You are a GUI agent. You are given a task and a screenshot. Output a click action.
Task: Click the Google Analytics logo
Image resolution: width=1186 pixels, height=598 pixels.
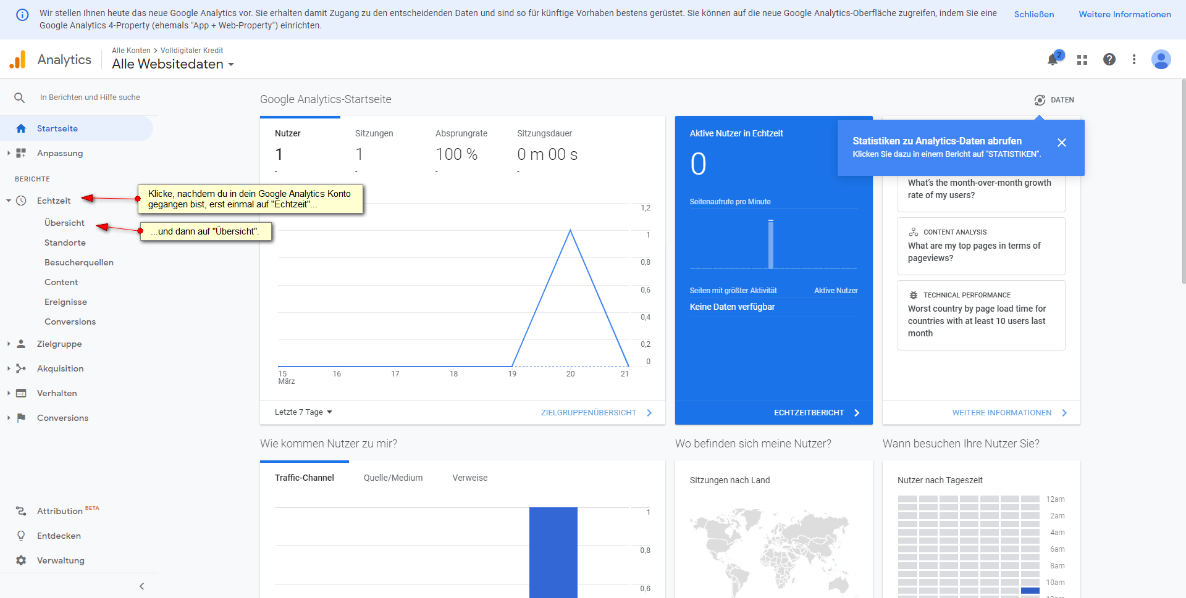coord(18,59)
